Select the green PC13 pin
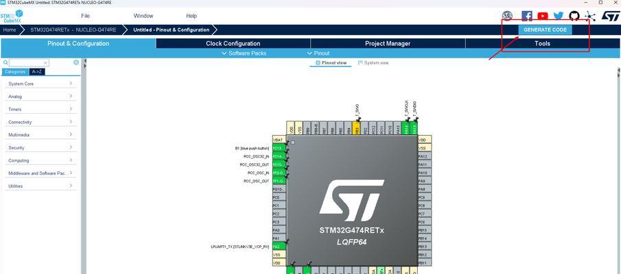The width and height of the screenshot is (621, 274). (x=279, y=148)
